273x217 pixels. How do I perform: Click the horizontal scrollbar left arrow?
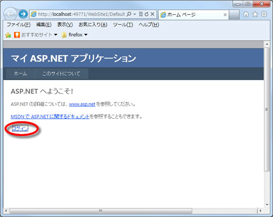point(6,211)
